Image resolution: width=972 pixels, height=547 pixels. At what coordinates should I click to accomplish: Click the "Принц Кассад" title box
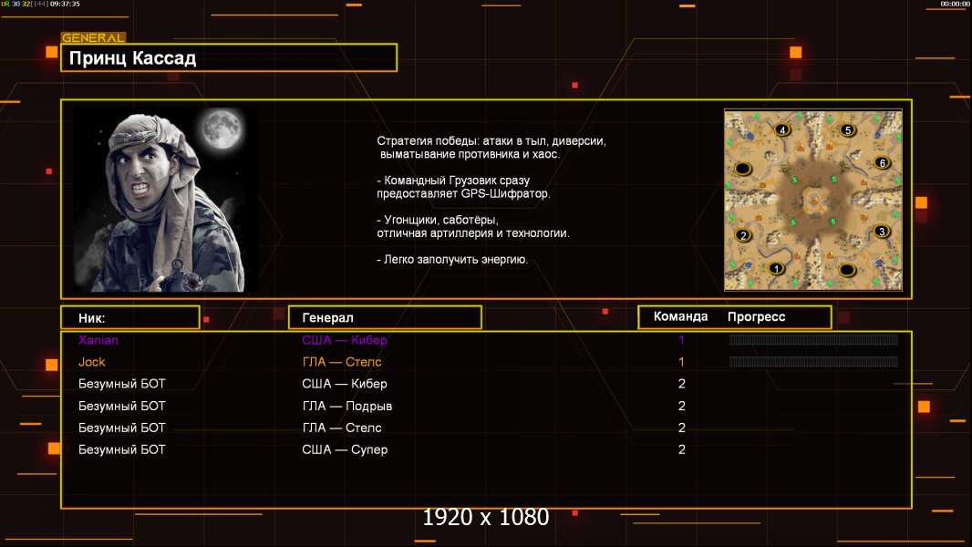pyautogui.click(x=229, y=57)
